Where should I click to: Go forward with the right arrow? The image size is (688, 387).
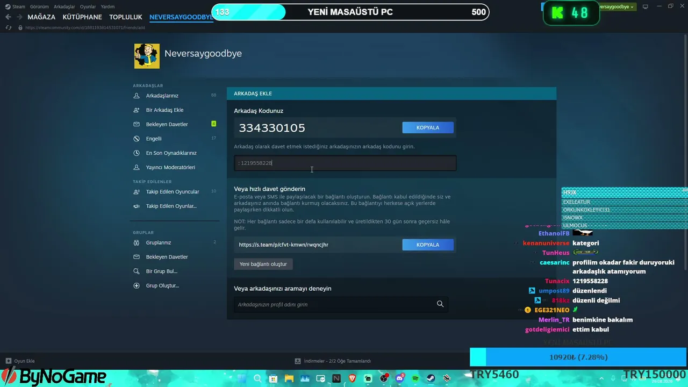19,17
